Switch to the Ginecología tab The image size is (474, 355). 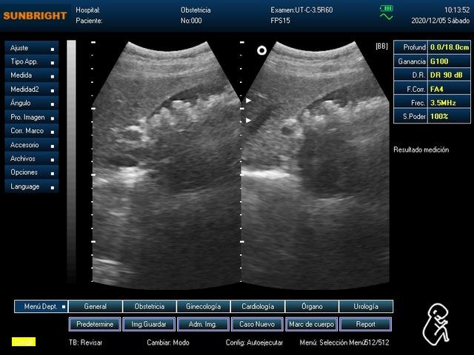[x=204, y=306]
